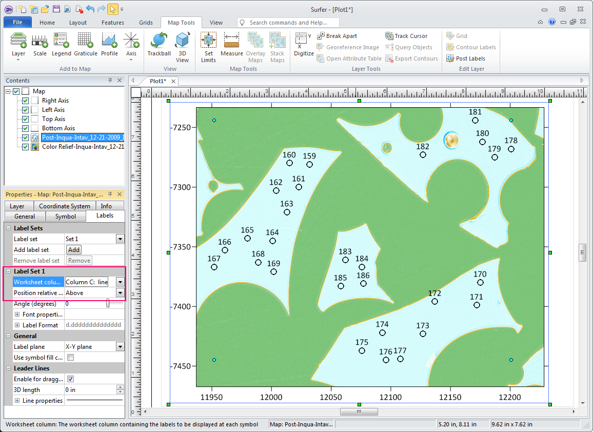Screen dimensions: 593x432
Task: Disable the leader lines for dragged labels checkbox
Action: point(71,379)
